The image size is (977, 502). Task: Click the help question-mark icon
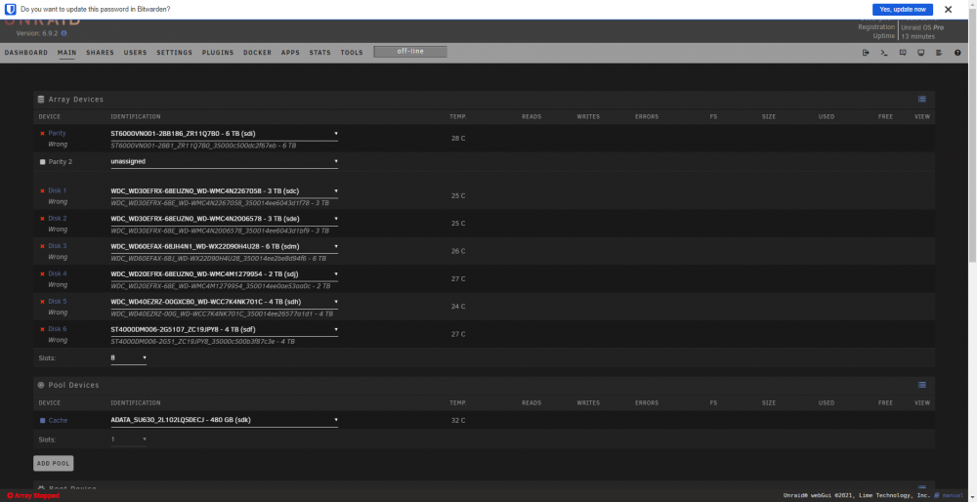(x=957, y=53)
